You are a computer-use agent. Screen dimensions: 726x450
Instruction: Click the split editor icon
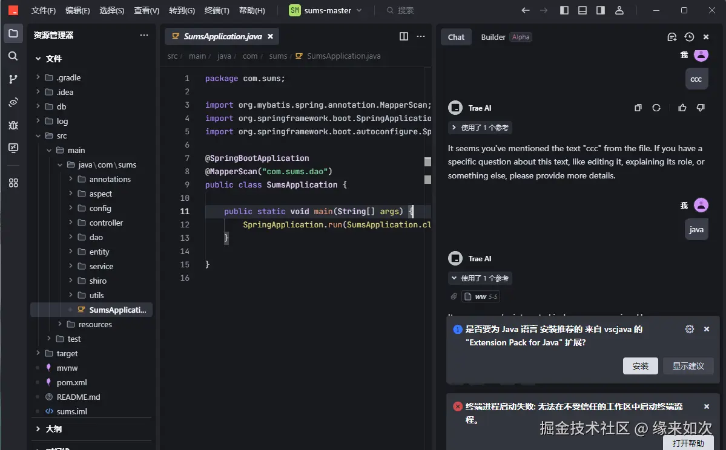[x=404, y=36]
